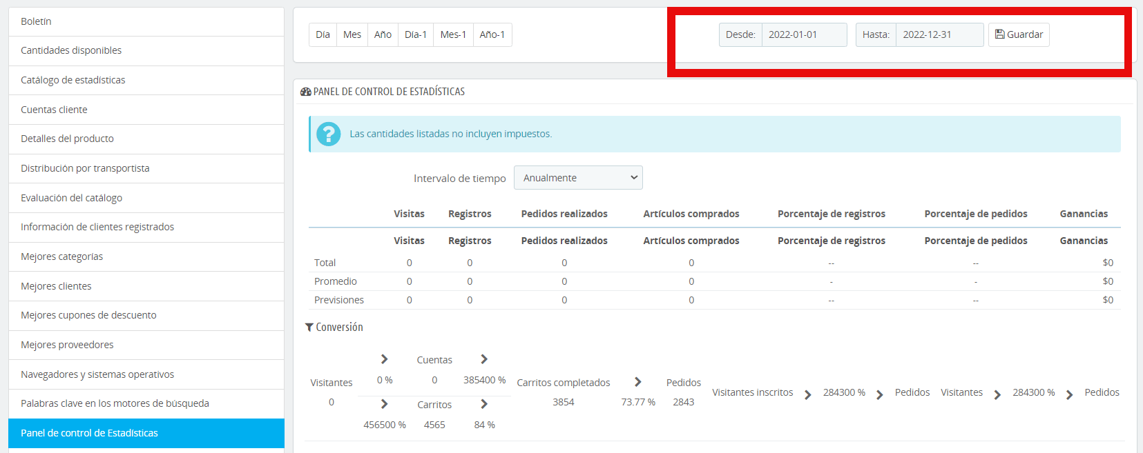Click the info text about impuestos
This screenshot has height=453, width=1143.
coord(451,134)
